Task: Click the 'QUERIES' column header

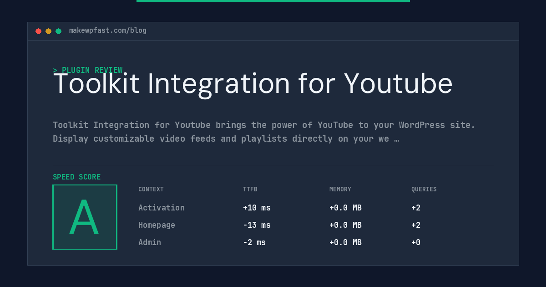Action: [x=424, y=190]
